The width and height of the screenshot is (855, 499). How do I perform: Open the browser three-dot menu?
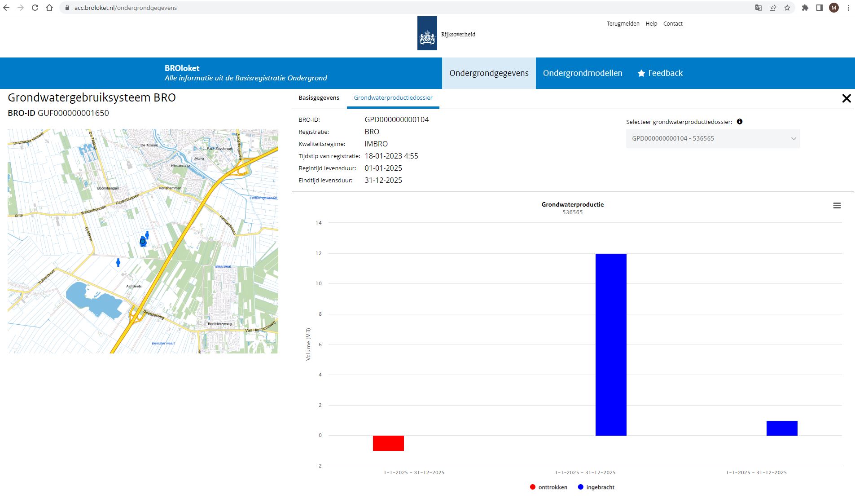[x=848, y=8]
